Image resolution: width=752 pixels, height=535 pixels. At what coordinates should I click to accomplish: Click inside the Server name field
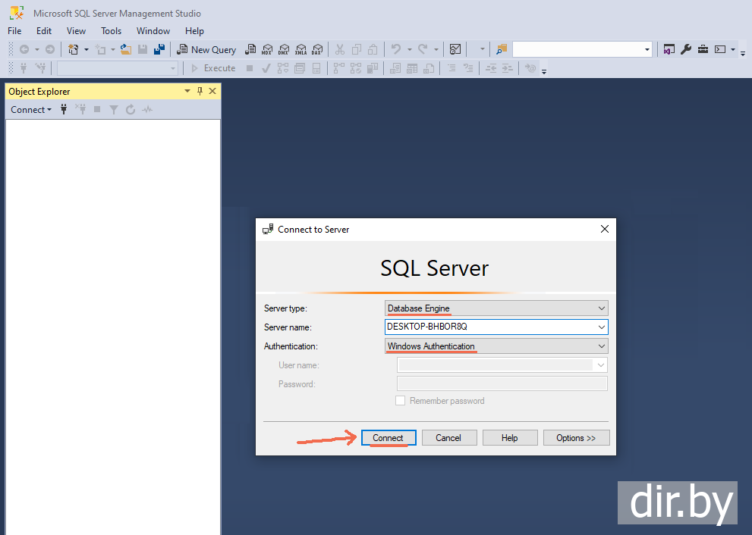pos(486,327)
